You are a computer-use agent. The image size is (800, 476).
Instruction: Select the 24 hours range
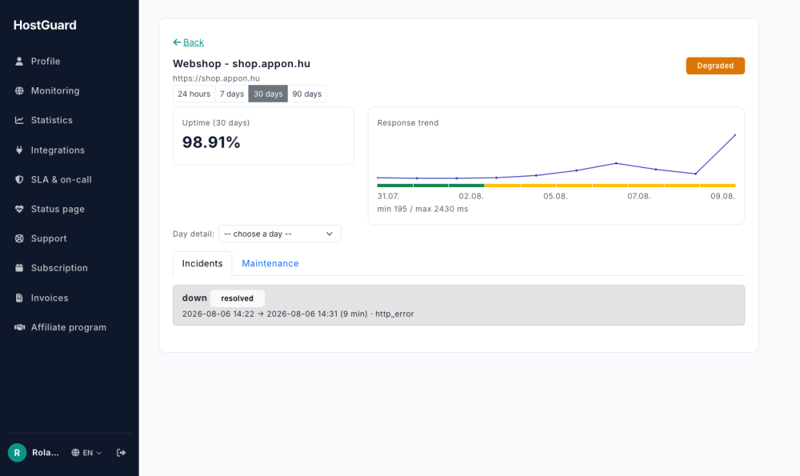click(x=194, y=94)
